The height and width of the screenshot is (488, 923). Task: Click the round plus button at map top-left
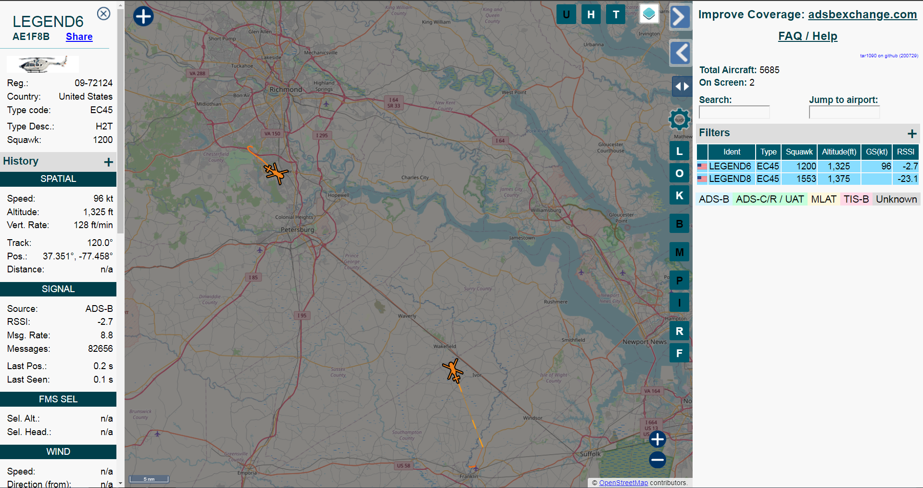tap(143, 16)
